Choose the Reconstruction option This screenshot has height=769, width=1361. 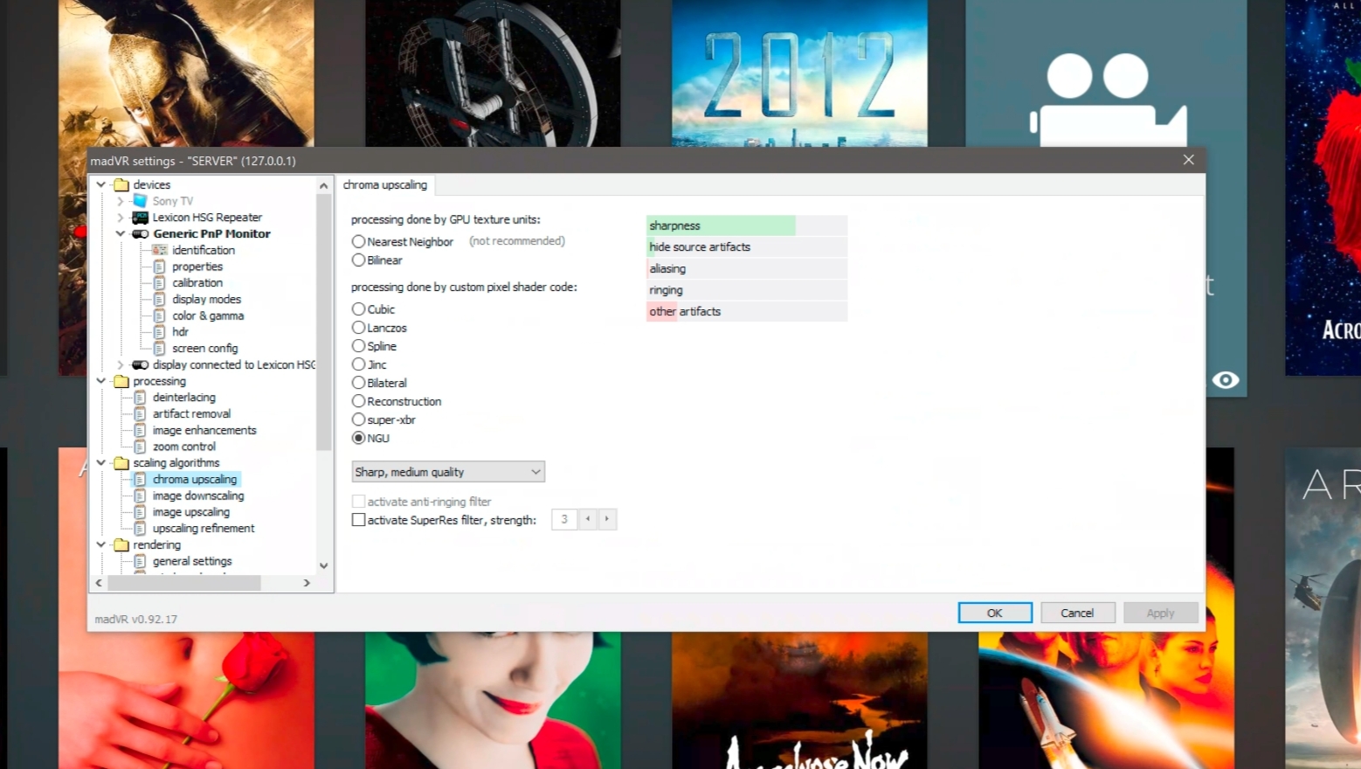[x=358, y=401]
